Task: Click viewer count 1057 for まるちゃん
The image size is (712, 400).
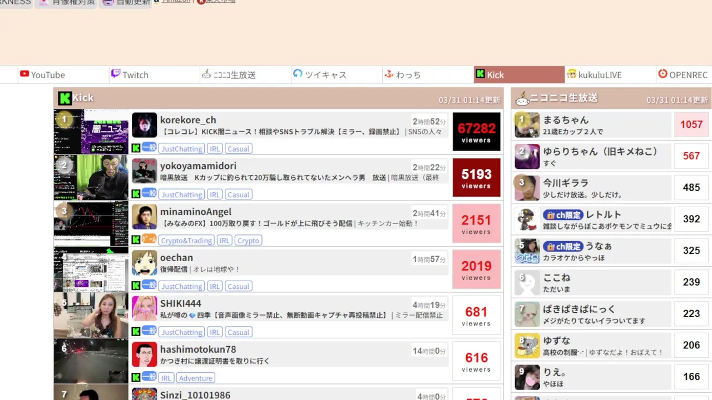Action: pyautogui.click(x=691, y=125)
